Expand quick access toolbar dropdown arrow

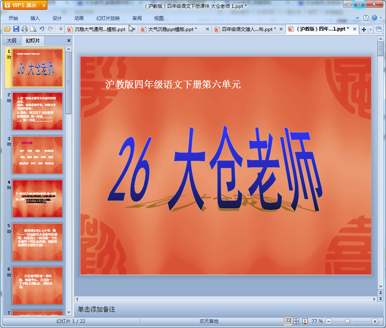61,29
